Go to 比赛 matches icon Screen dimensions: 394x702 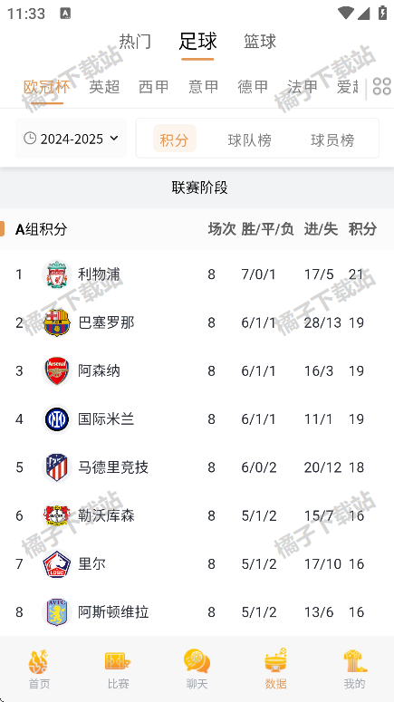coord(118,661)
